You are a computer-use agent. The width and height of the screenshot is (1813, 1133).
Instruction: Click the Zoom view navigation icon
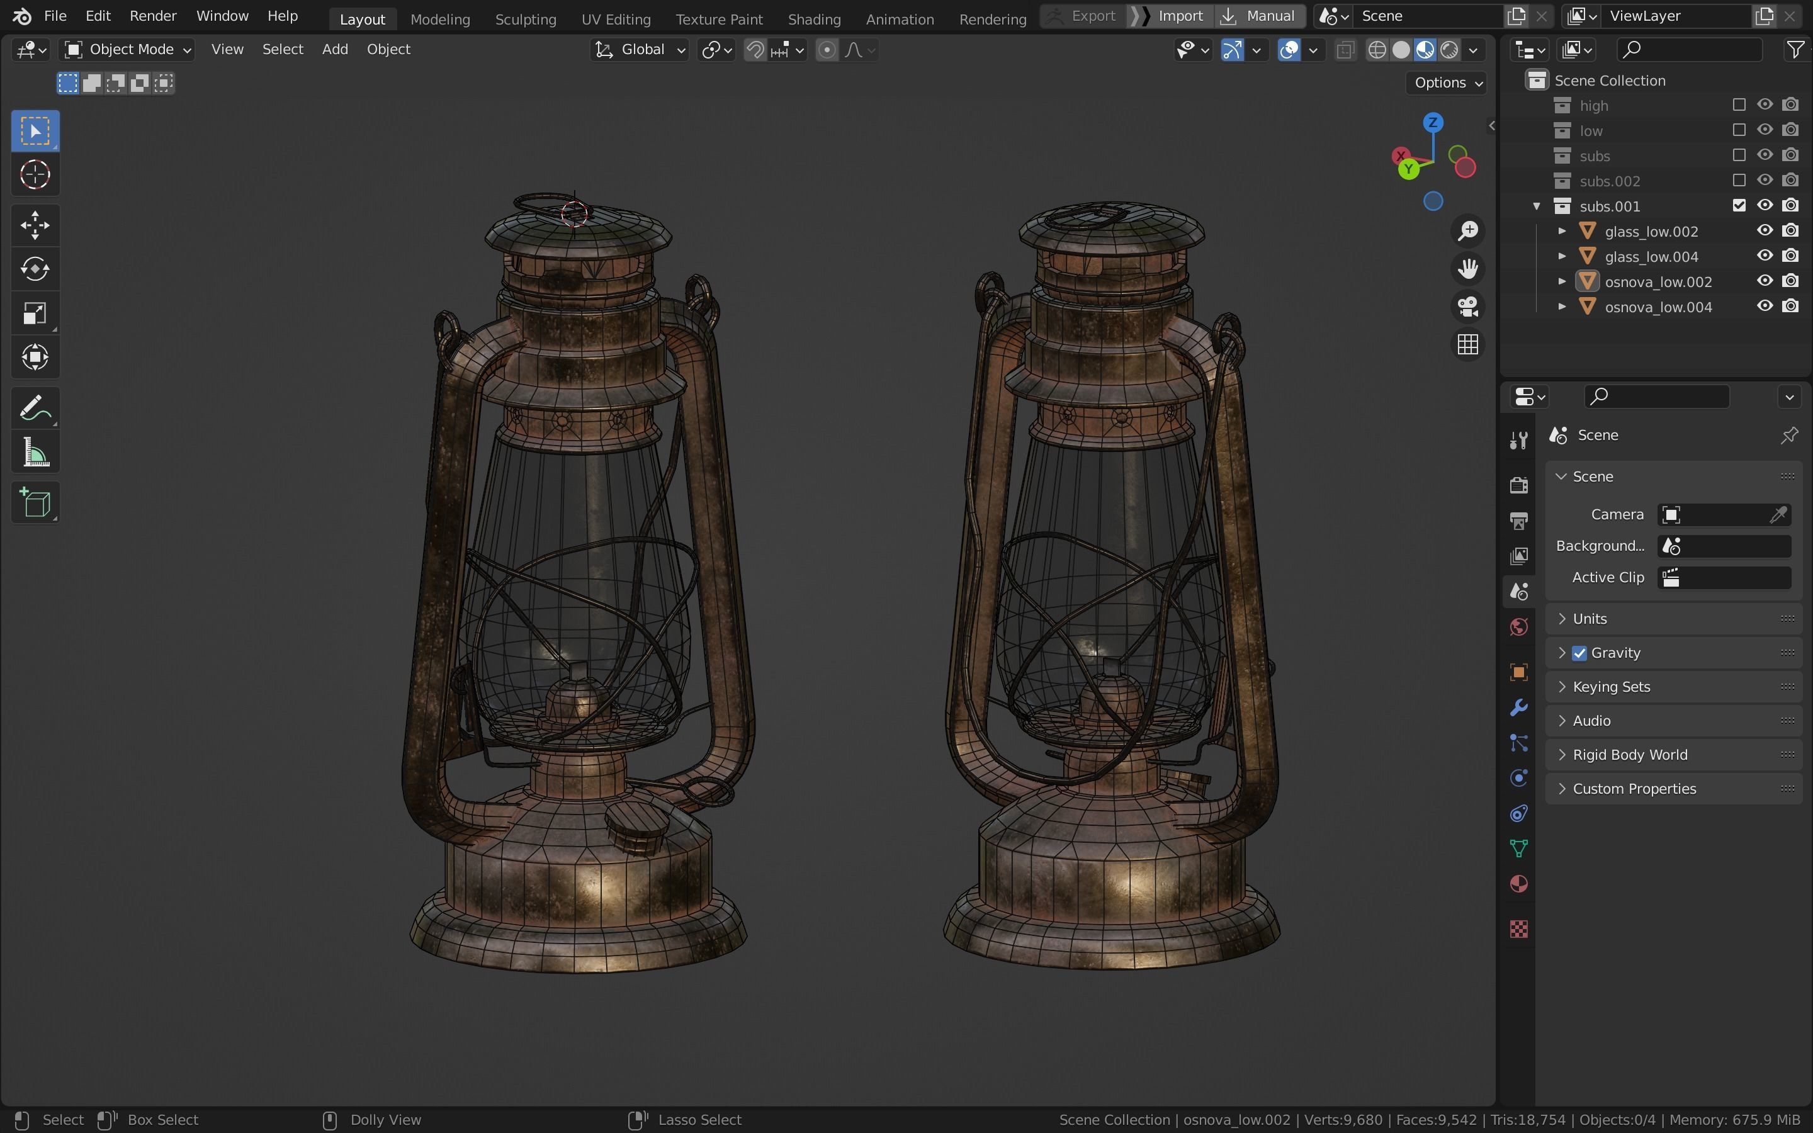[1467, 231]
